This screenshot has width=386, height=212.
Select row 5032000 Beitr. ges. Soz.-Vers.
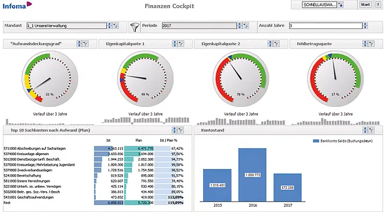(x=93, y=192)
